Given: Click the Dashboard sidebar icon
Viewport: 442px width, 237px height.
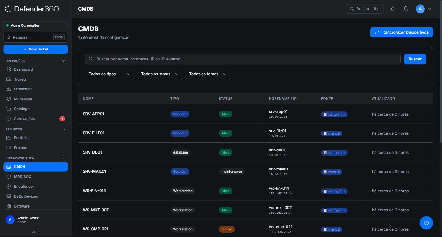Looking at the screenshot, I should point(9,69).
